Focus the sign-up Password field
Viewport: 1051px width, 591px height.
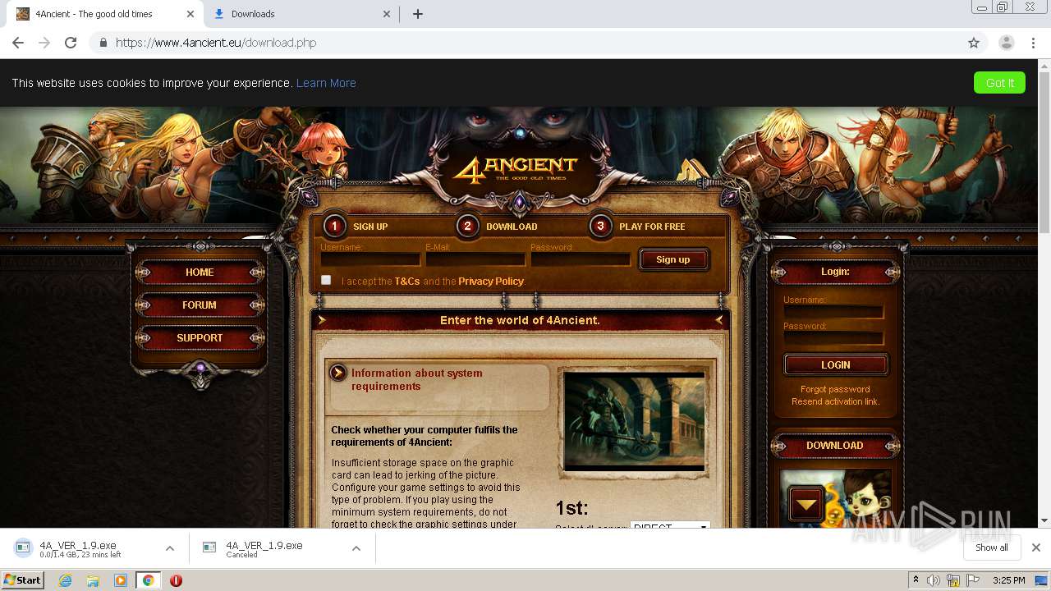(x=581, y=259)
